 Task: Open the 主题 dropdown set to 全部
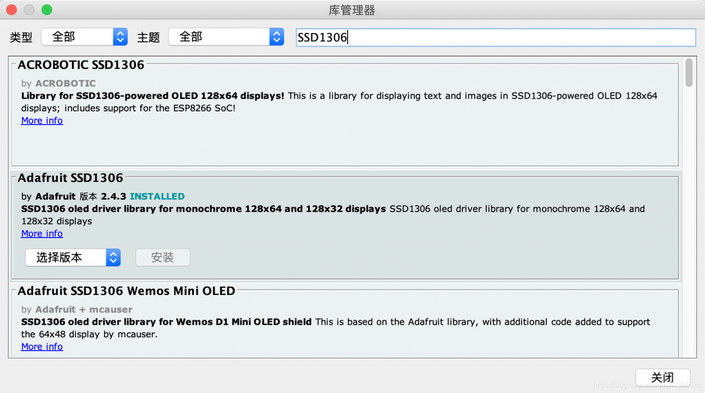pos(226,37)
